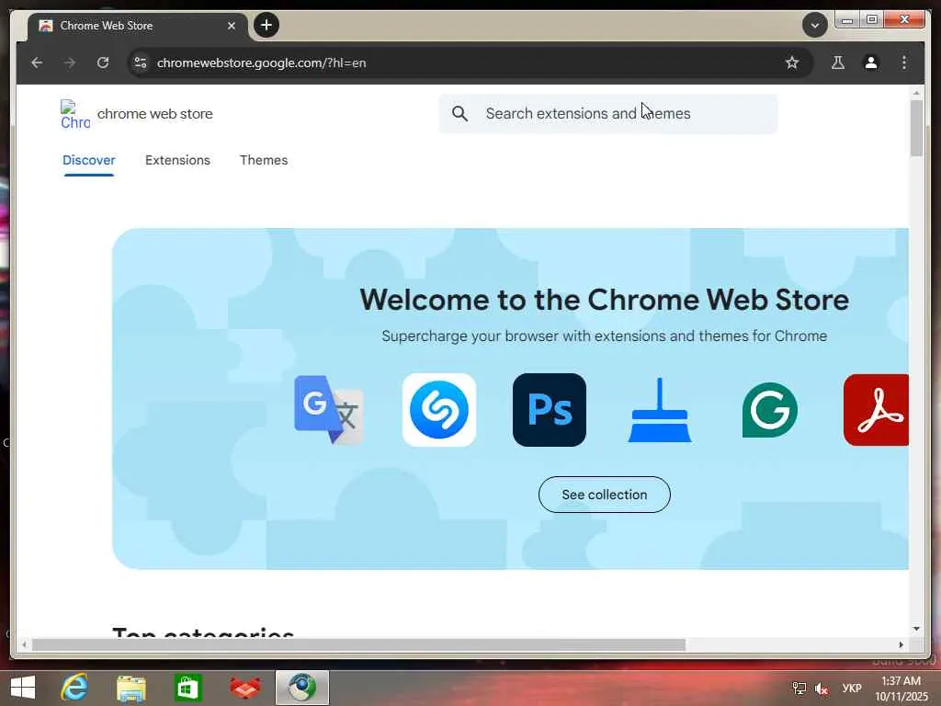Open the Chrome Labs flask icon

[x=838, y=63]
